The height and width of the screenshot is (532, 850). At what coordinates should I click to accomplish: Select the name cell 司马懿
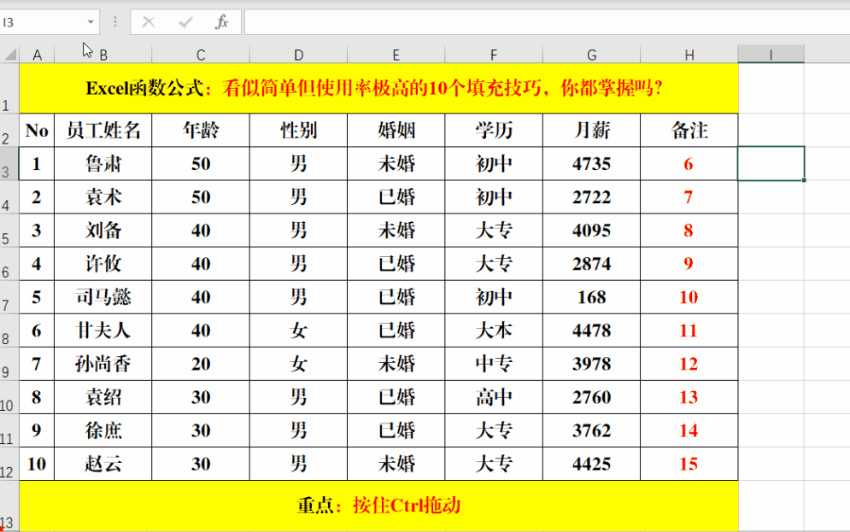click(103, 297)
